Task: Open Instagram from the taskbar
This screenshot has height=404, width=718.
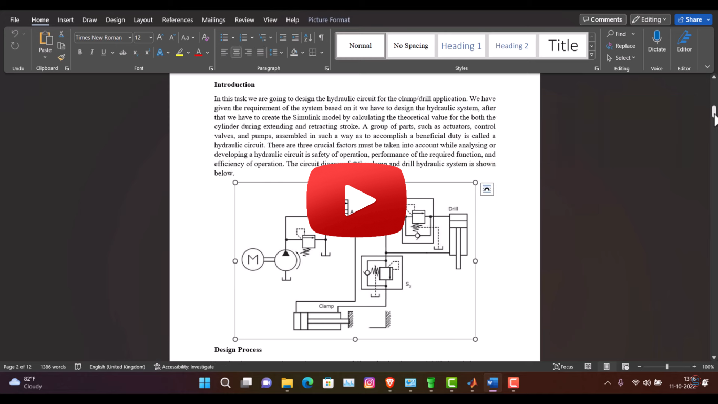Action: (x=370, y=383)
